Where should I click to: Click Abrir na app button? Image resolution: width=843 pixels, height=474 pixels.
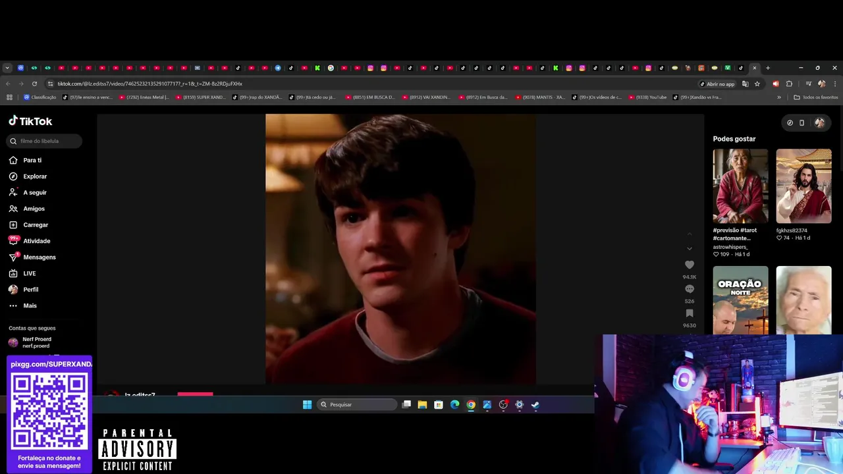717,84
